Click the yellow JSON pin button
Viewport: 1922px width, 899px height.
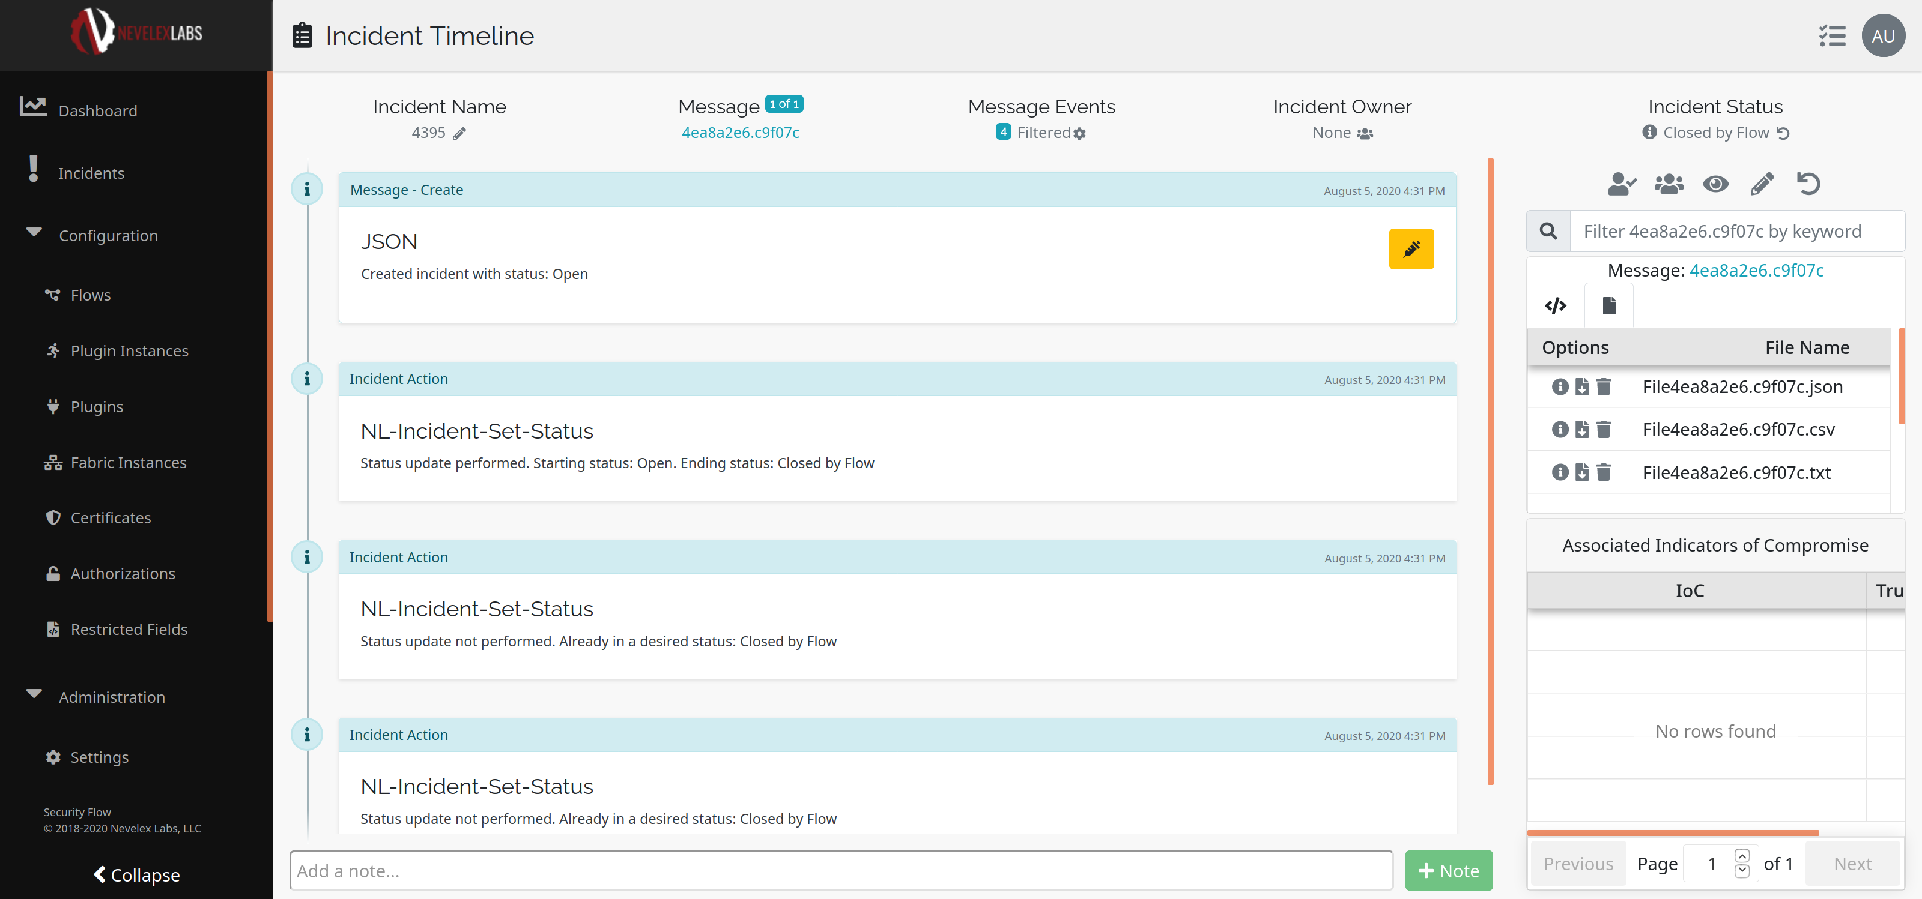1410,249
